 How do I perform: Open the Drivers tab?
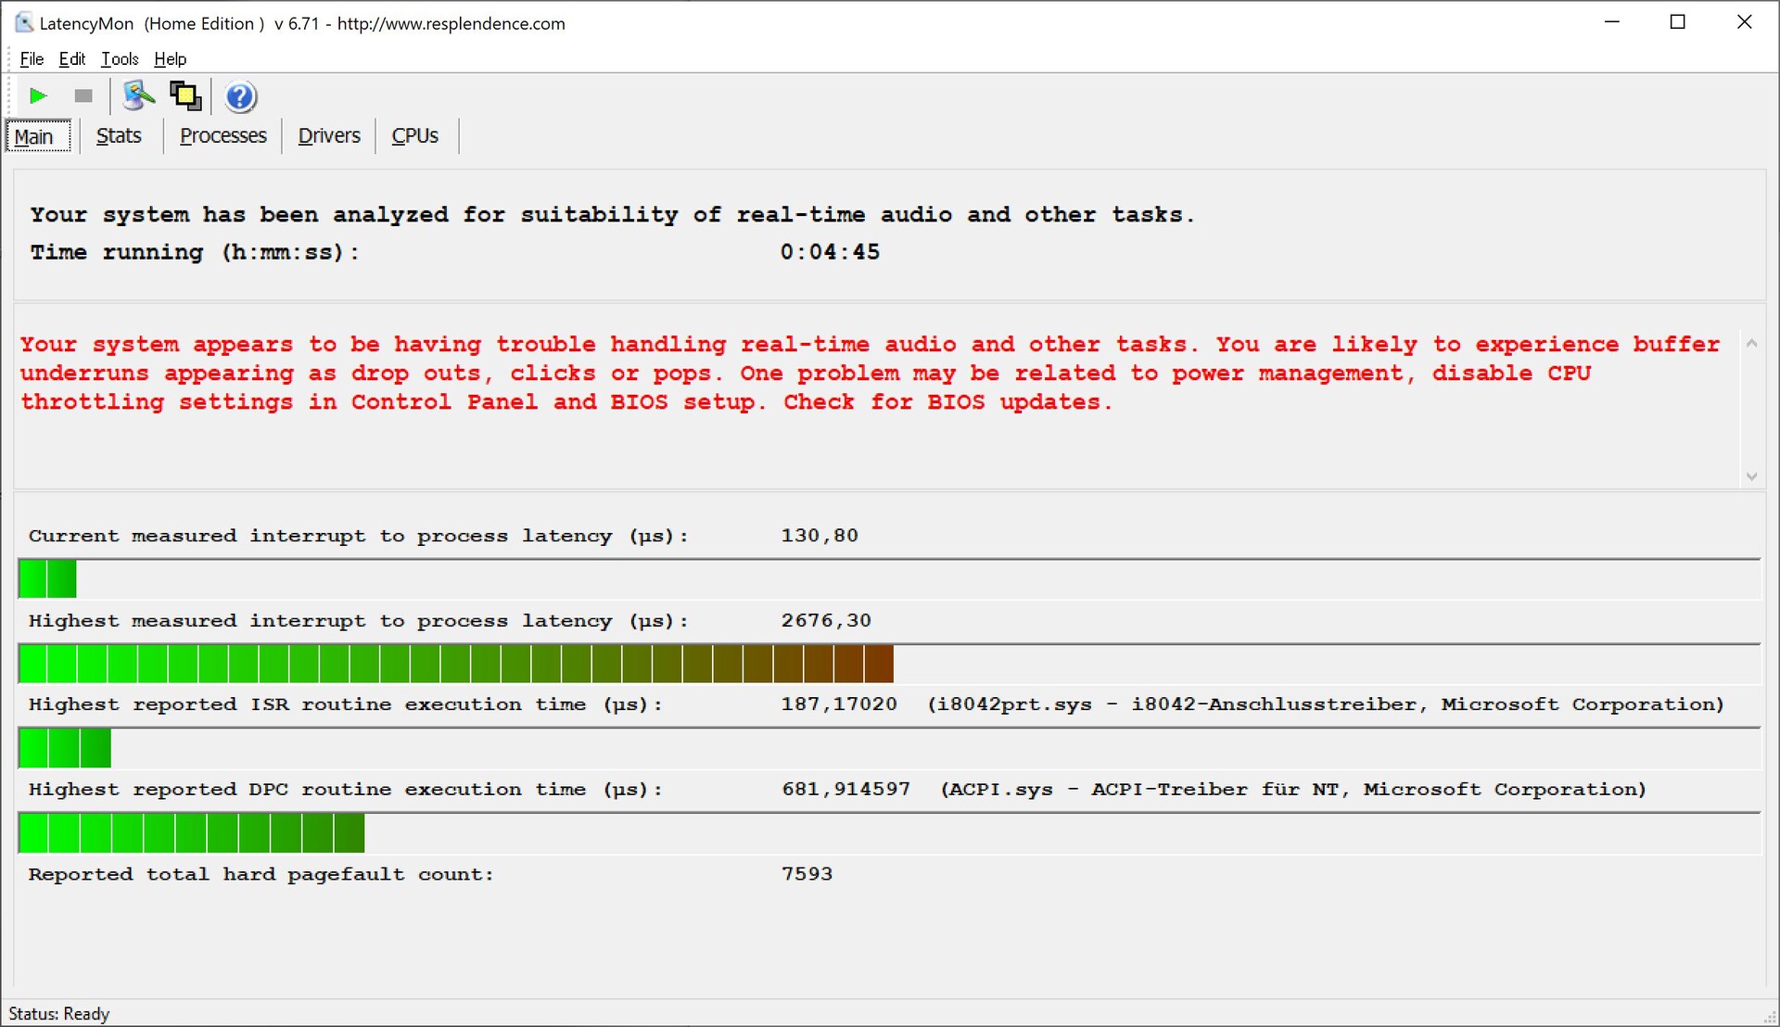tap(328, 135)
